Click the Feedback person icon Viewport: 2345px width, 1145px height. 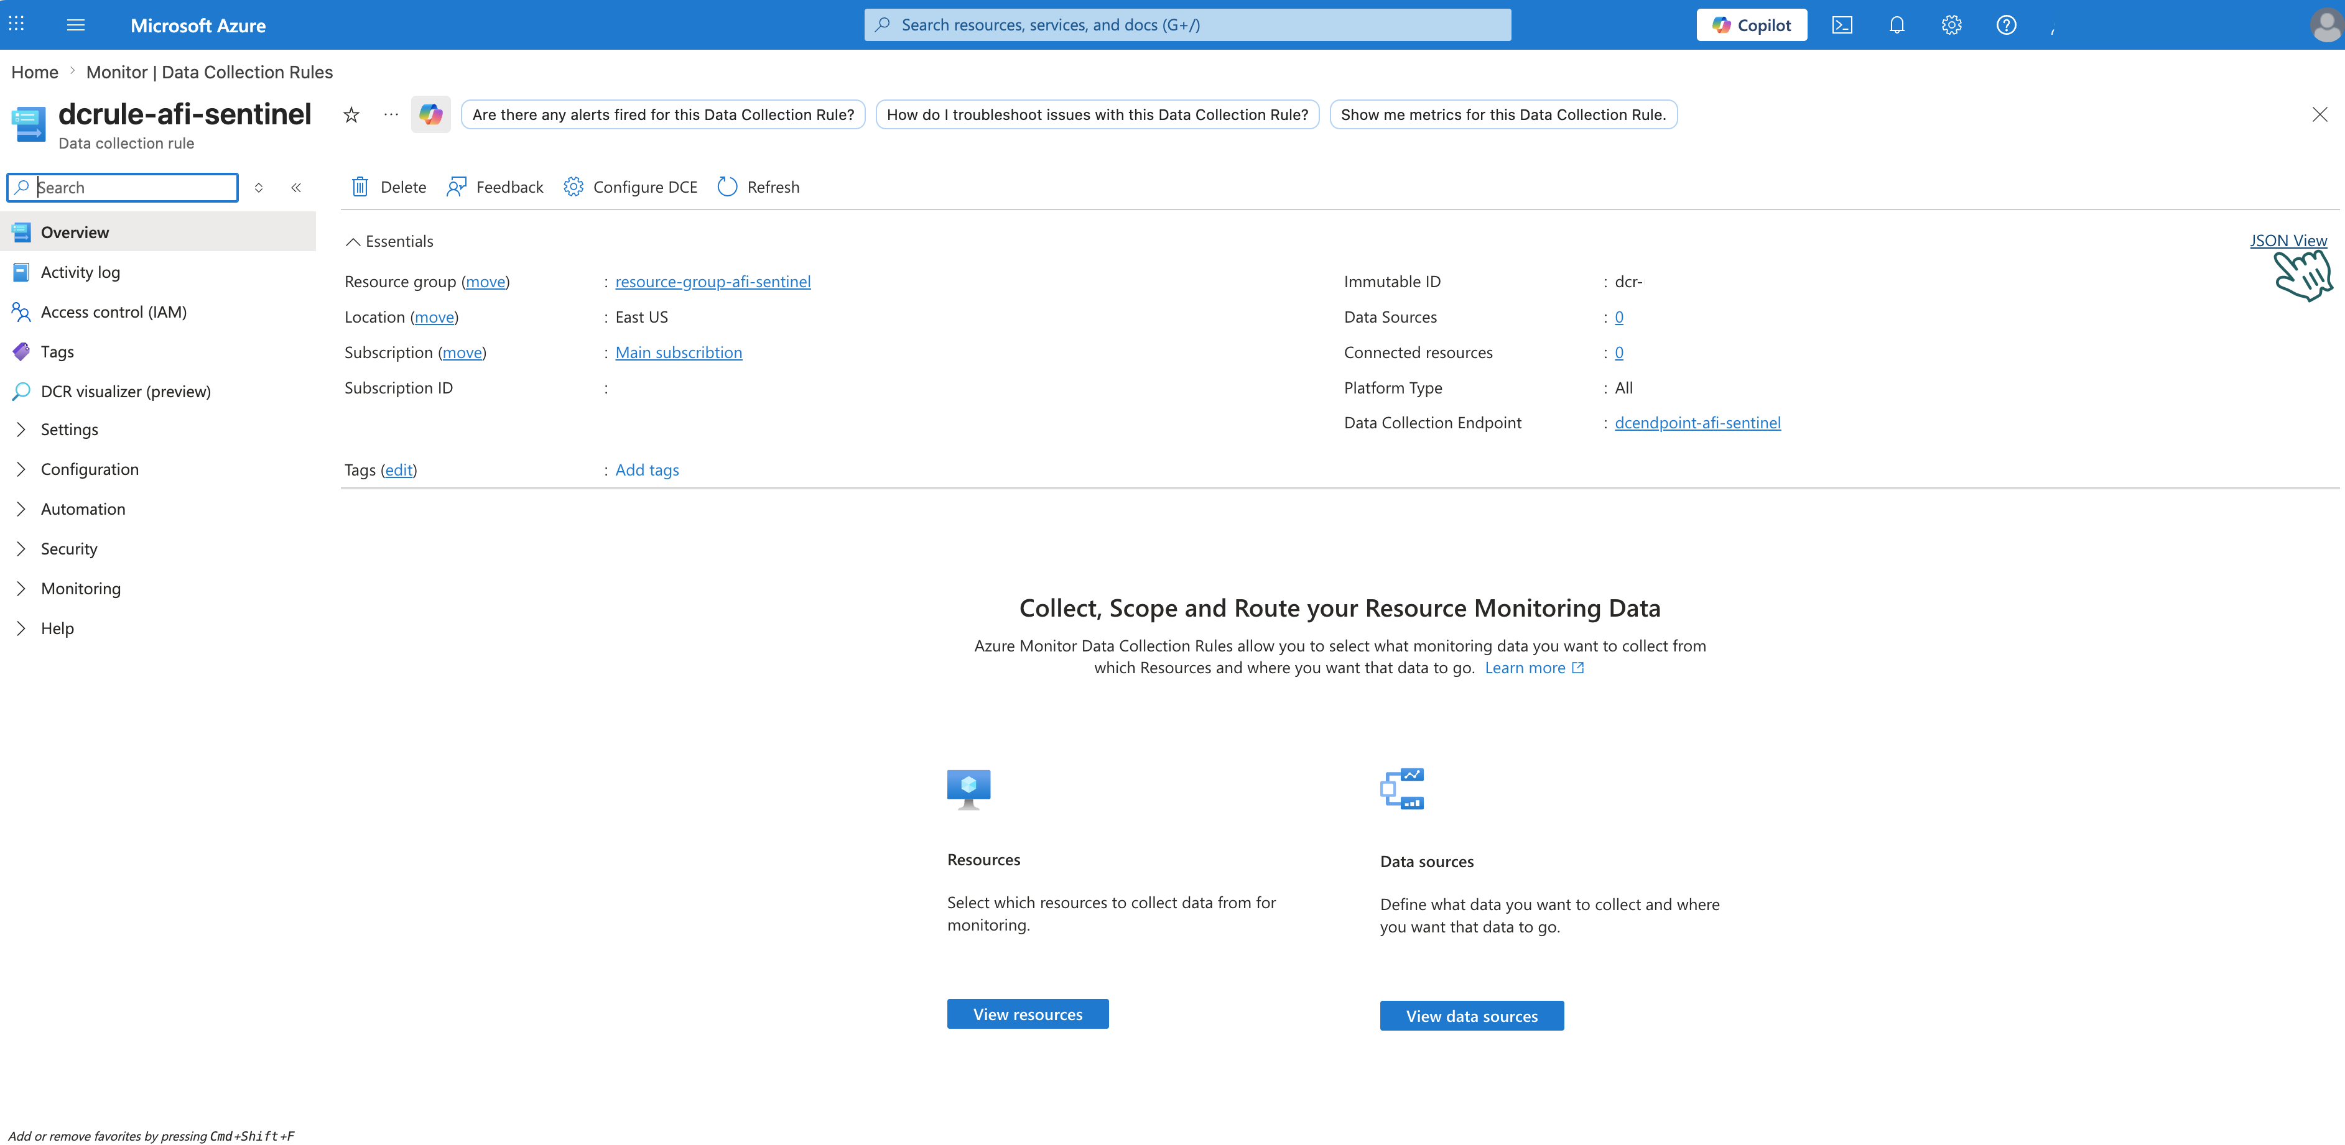point(456,186)
